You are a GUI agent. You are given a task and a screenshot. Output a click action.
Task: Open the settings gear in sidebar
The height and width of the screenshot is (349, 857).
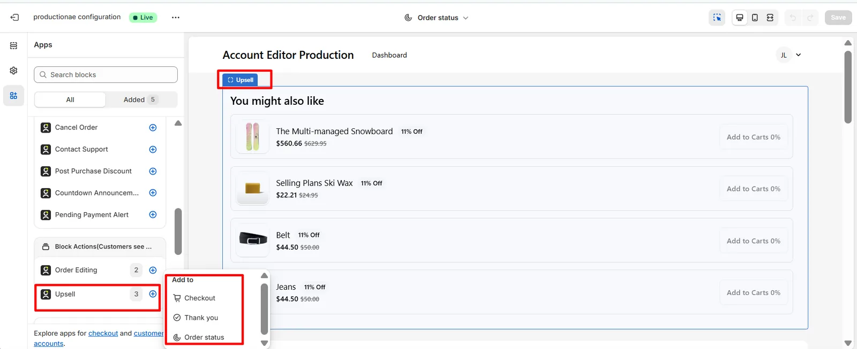coord(13,71)
